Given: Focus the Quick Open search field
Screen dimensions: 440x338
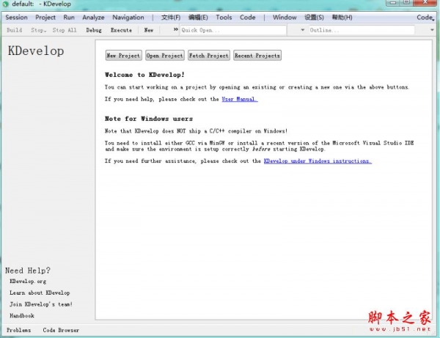Looking at the screenshot, I should click(x=233, y=30).
